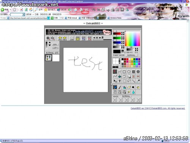Toggle the first mask color box

pos(115,100)
